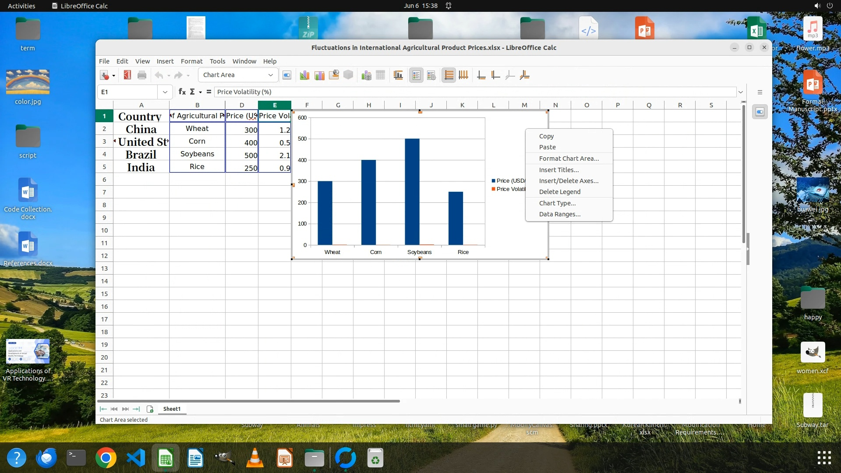This screenshot has height=473, width=841.
Task: Click the Format Selection icon
Action: tap(286, 75)
